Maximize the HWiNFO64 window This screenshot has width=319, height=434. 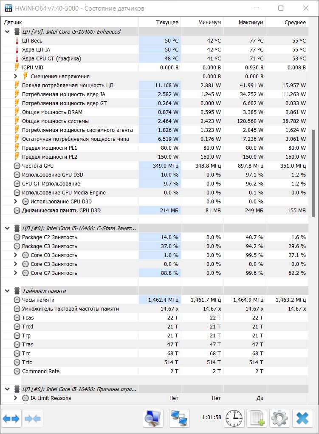tap(281, 8)
